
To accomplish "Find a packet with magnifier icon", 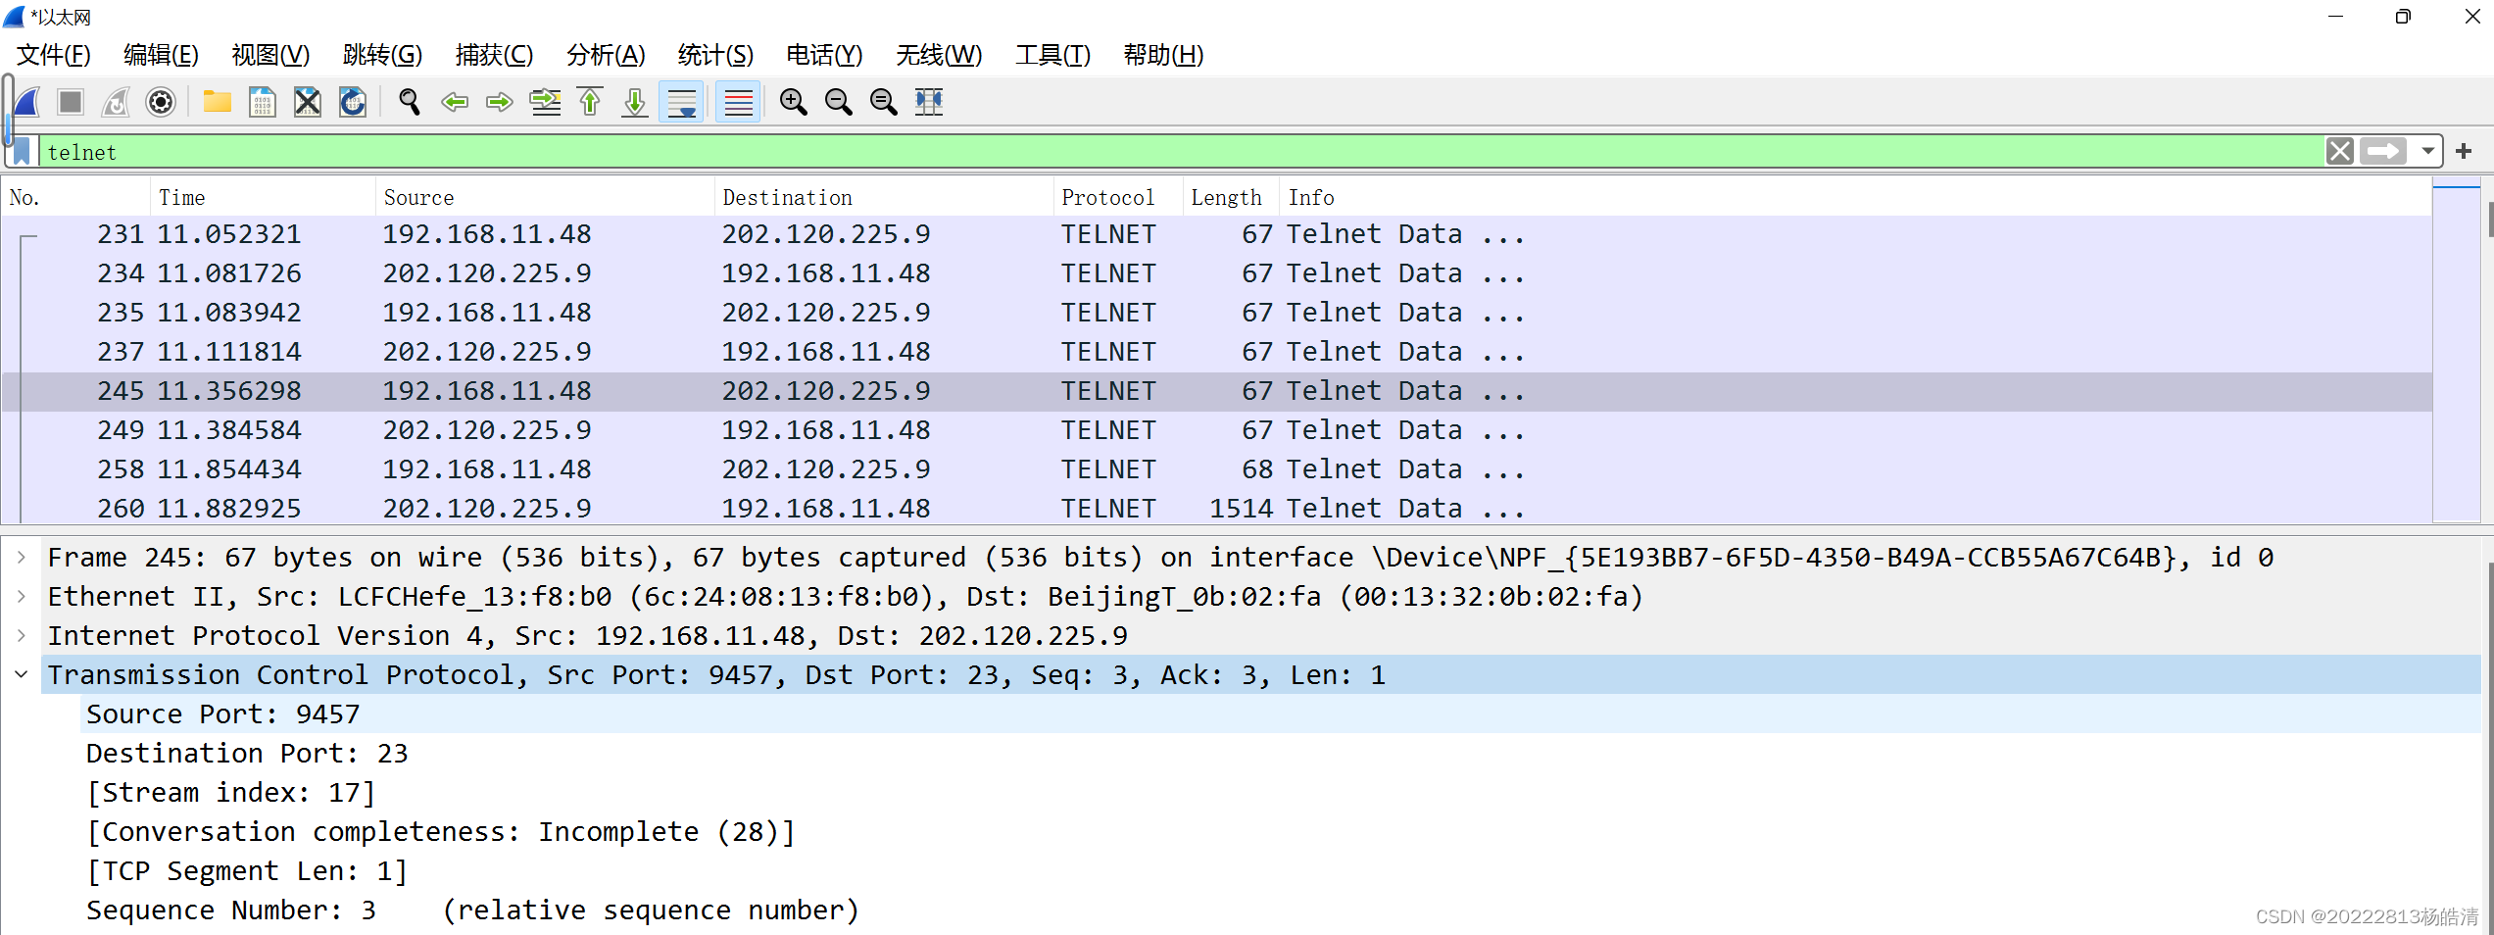I will [410, 102].
